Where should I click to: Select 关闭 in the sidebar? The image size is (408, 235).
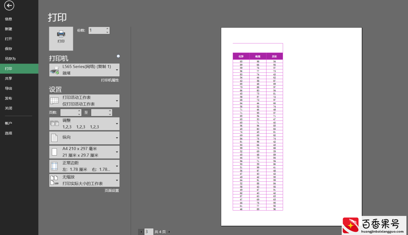(19, 108)
